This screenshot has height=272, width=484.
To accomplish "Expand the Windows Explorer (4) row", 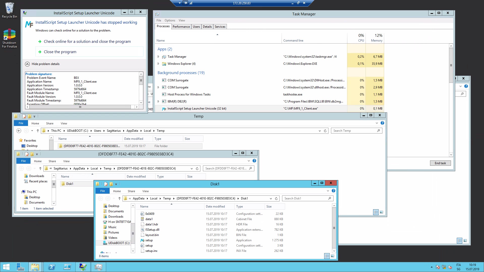I will click(158, 64).
